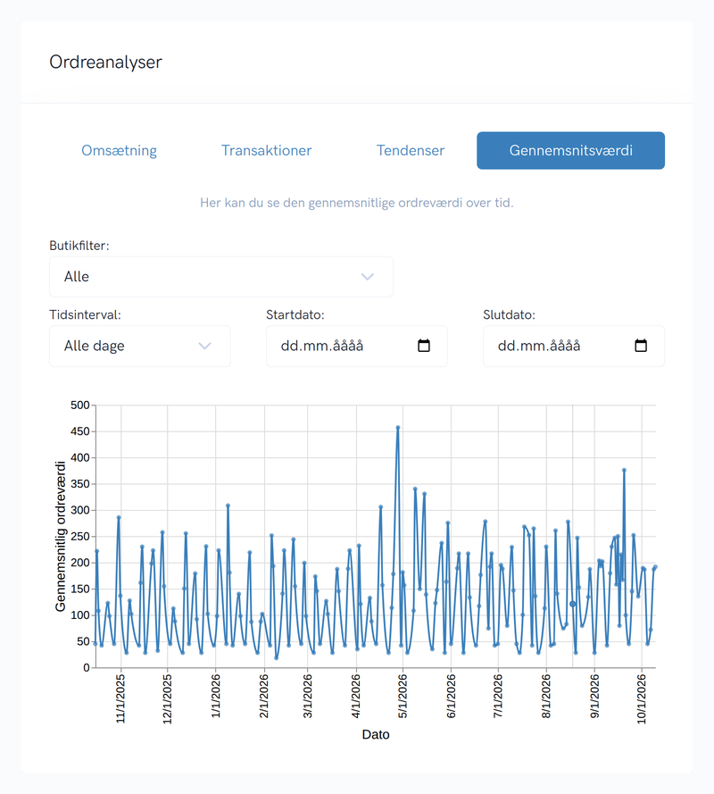Click the Slutdato label

tap(509, 314)
